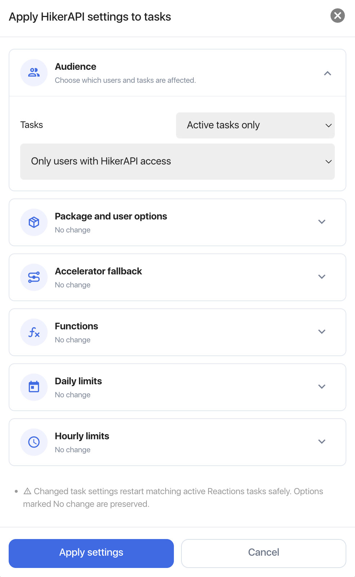Expand Accelerator fallback section chevron
The image size is (355, 577).
click(322, 277)
